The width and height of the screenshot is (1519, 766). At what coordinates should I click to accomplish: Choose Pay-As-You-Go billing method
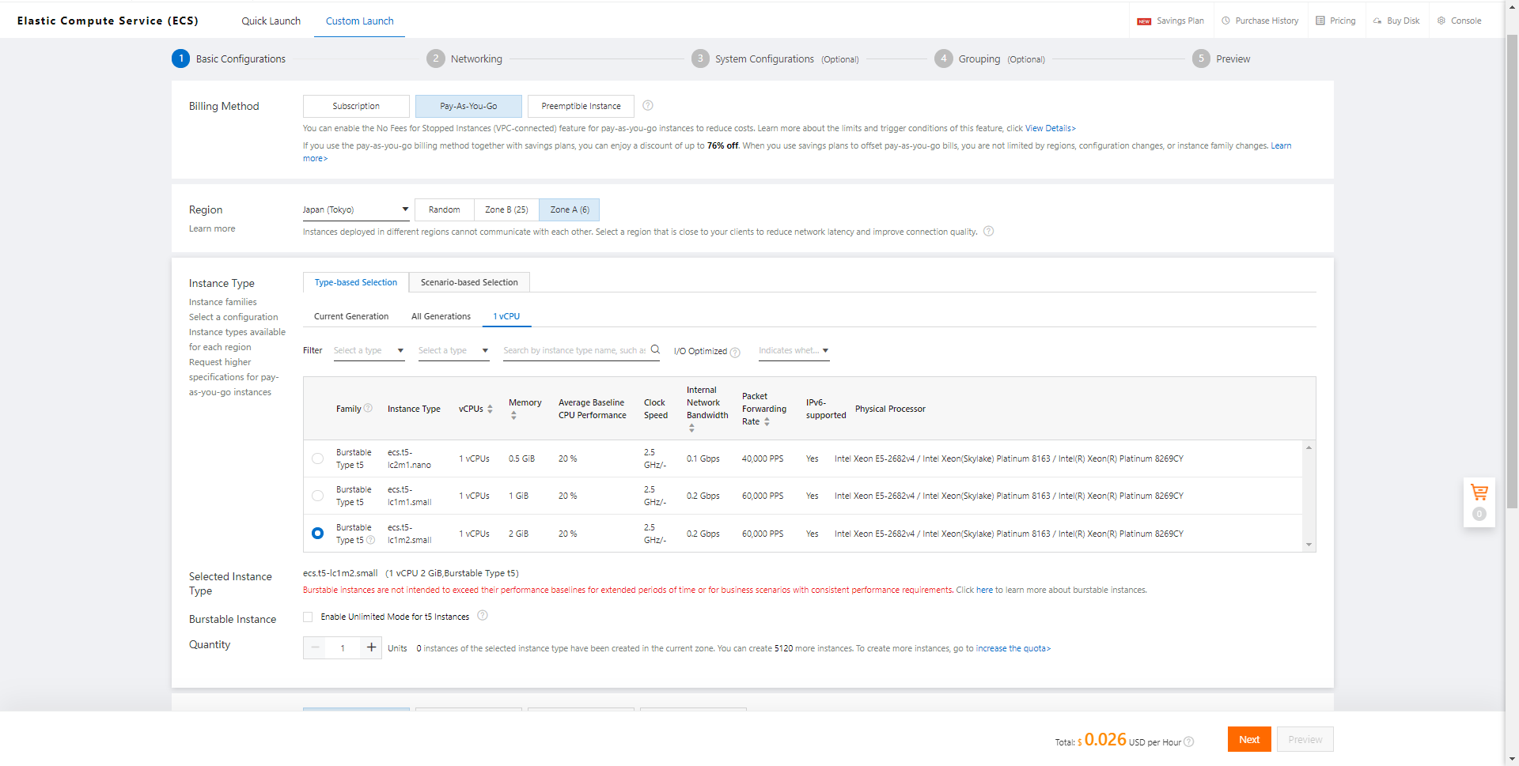pos(468,106)
